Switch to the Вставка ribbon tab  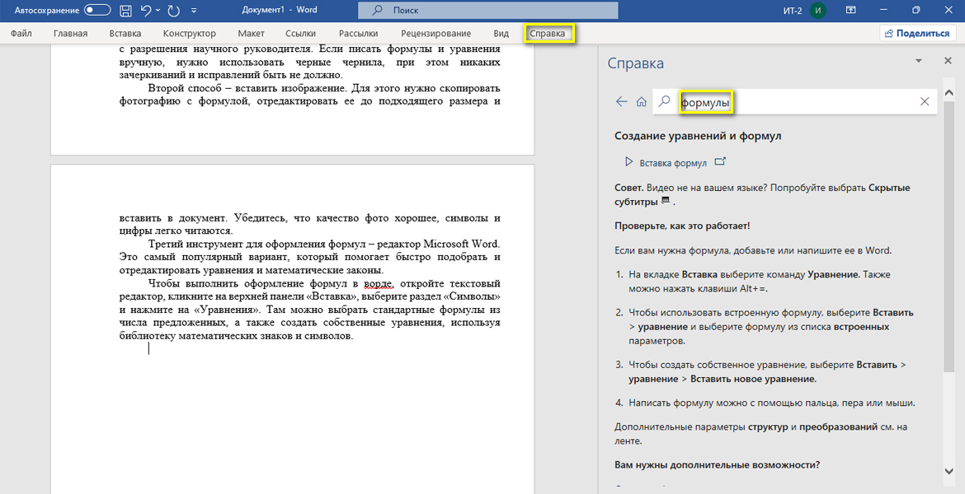125,34
